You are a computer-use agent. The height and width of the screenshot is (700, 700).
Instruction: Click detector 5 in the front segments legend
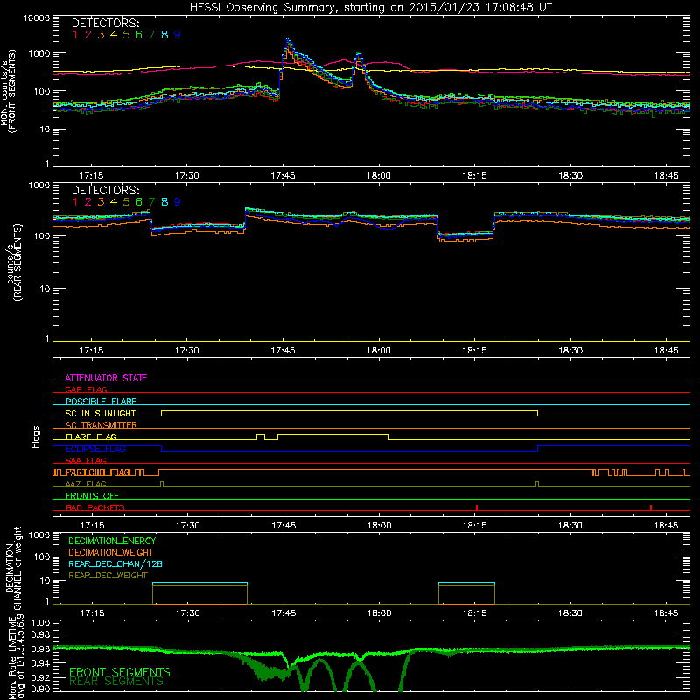coord(126,35)
